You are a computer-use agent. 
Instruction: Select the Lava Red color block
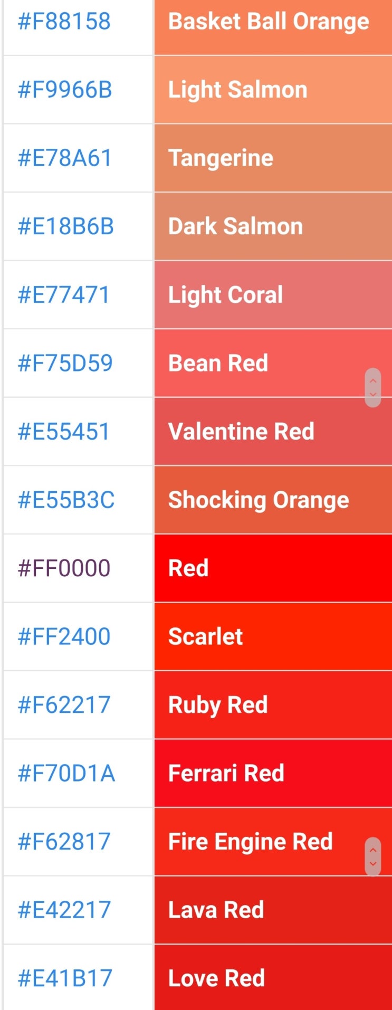(x=272, y=910)
